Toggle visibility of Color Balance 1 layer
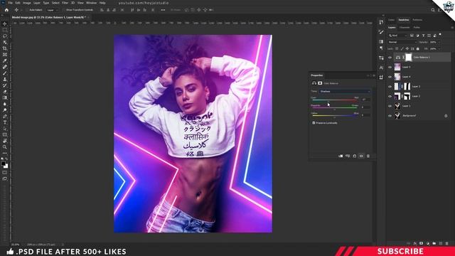This screenshot has width=455, height=256. pos(390,58)
